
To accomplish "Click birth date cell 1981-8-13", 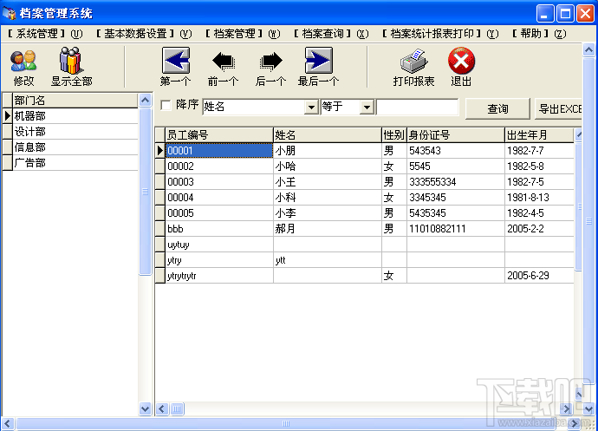I will pos(539,198).
